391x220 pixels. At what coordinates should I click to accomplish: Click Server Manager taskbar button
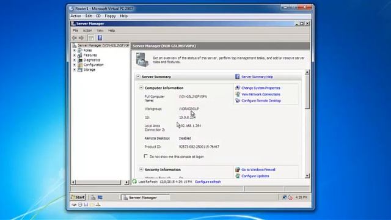click(145, 197)
